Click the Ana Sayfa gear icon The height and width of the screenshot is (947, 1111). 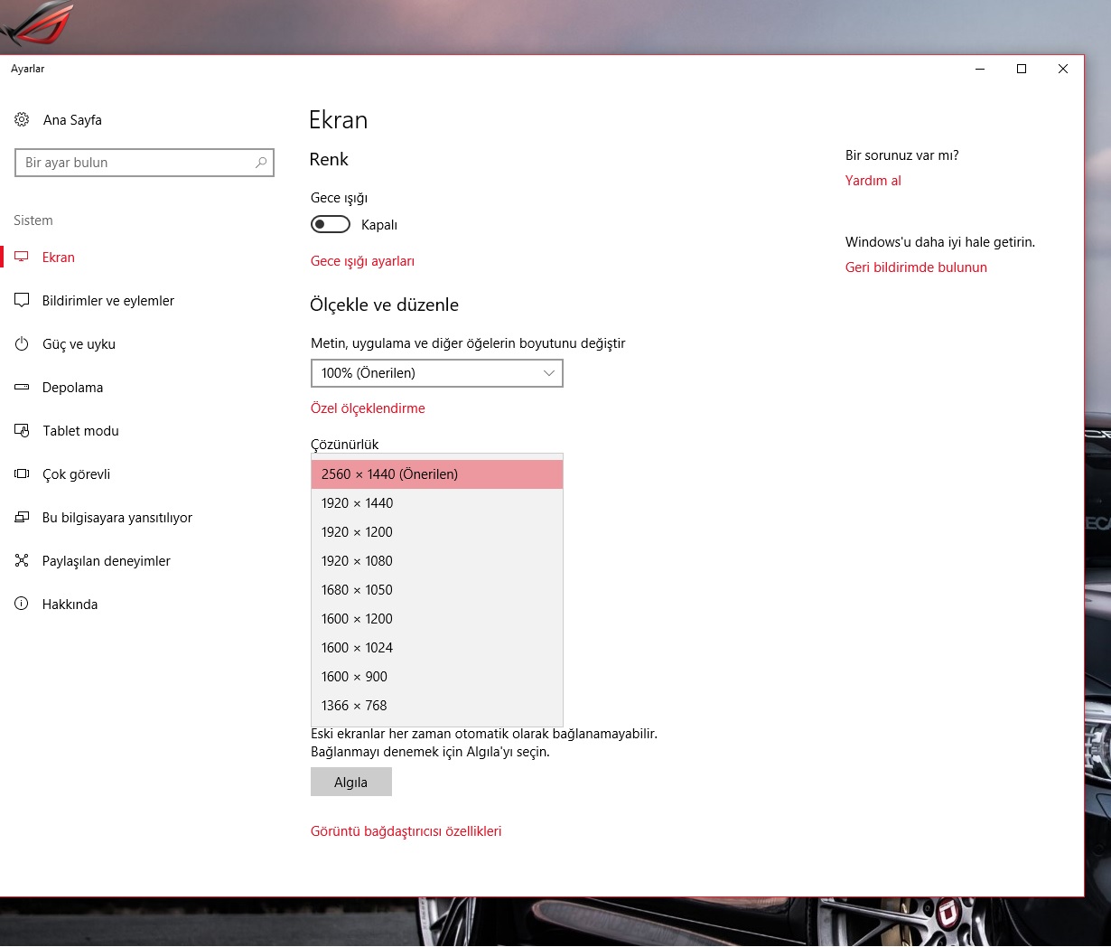[22, 119]
